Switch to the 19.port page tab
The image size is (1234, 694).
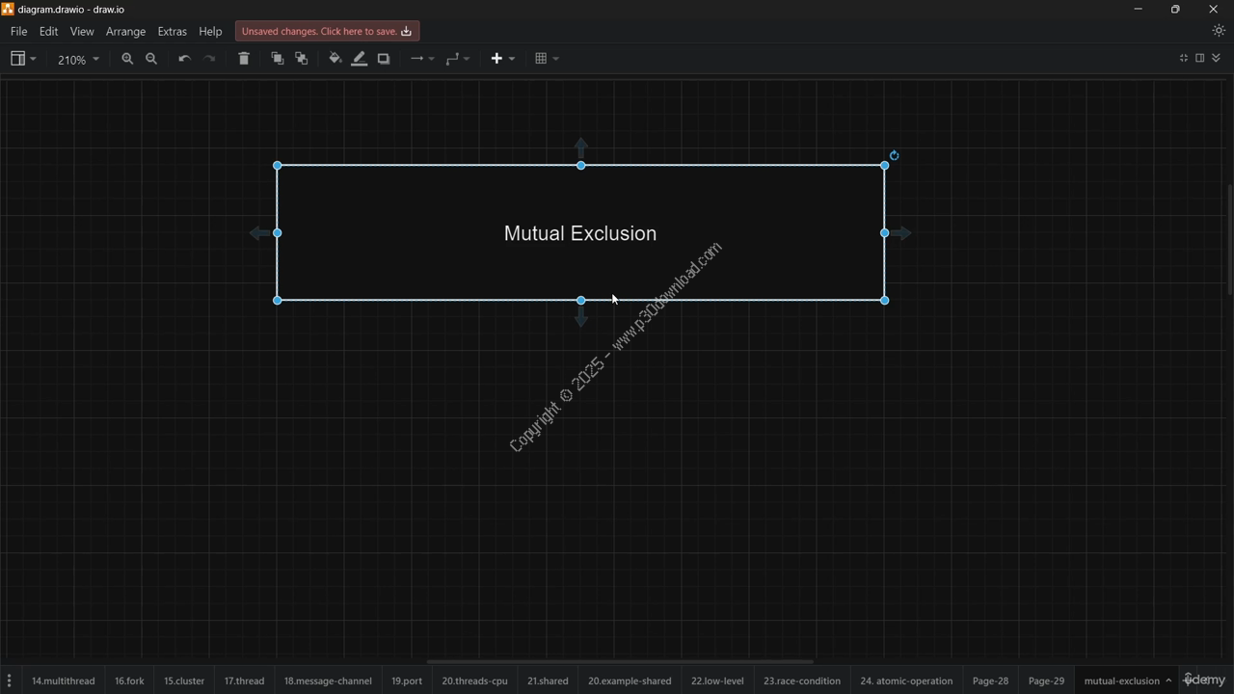407,681
